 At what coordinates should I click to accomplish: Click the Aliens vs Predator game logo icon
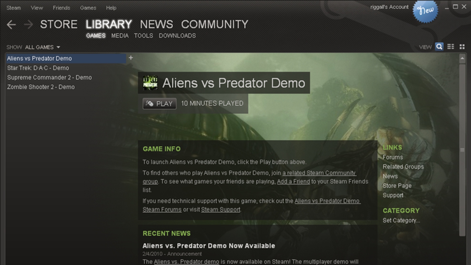click(150, 83)
